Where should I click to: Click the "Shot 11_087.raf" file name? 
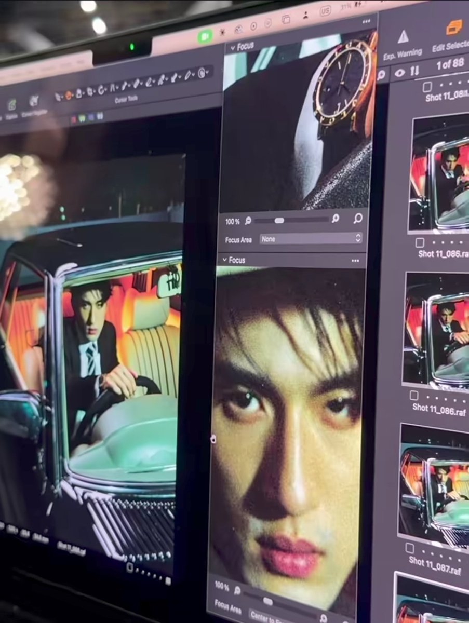click(434, 565)
